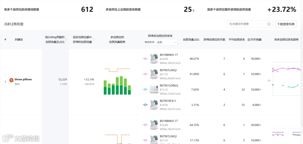Image resolution: width=303 pixels, height=144 pixels.
Task: Open product thumbnail for B01NBNDC1T at 64.35%
Action: (x=154, y=125)
